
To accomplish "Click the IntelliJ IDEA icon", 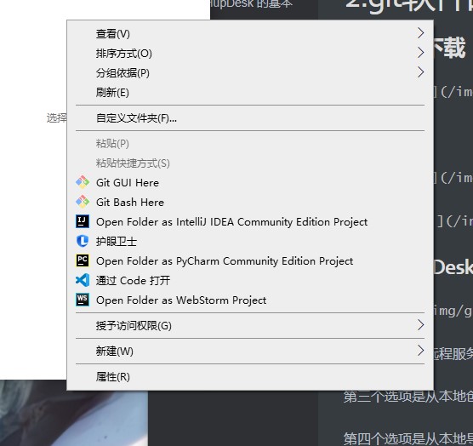I will [83, 221].
